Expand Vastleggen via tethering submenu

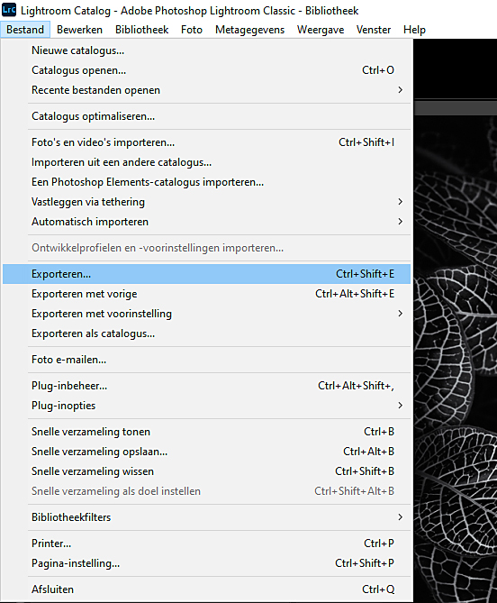(207, 202)
